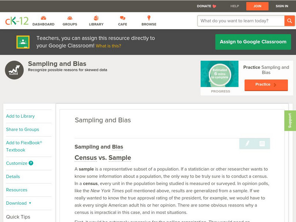Viewport: 296px width, 222px height.
Task: Go to the Groups section
Action: point(70,21)
